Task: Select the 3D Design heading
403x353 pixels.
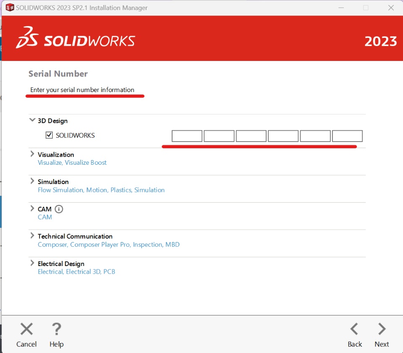Action: pos(53,121)
